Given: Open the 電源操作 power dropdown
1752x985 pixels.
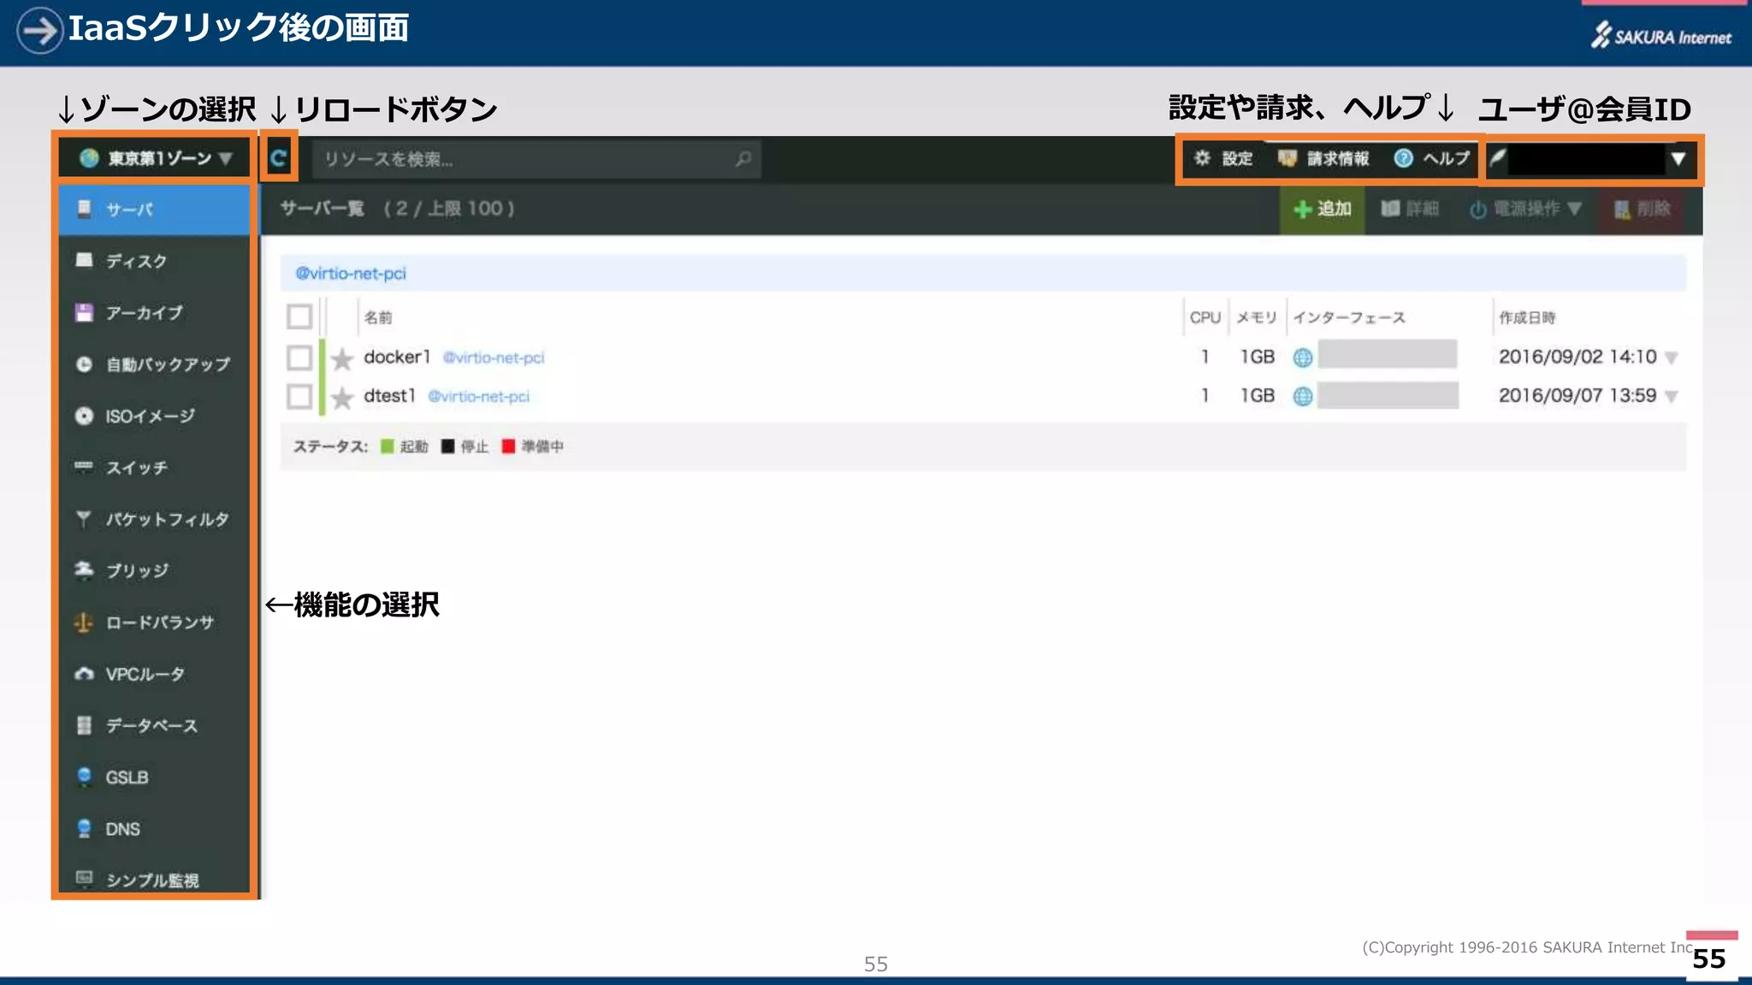Looking at the screenshot, I should click(1525, 209).
